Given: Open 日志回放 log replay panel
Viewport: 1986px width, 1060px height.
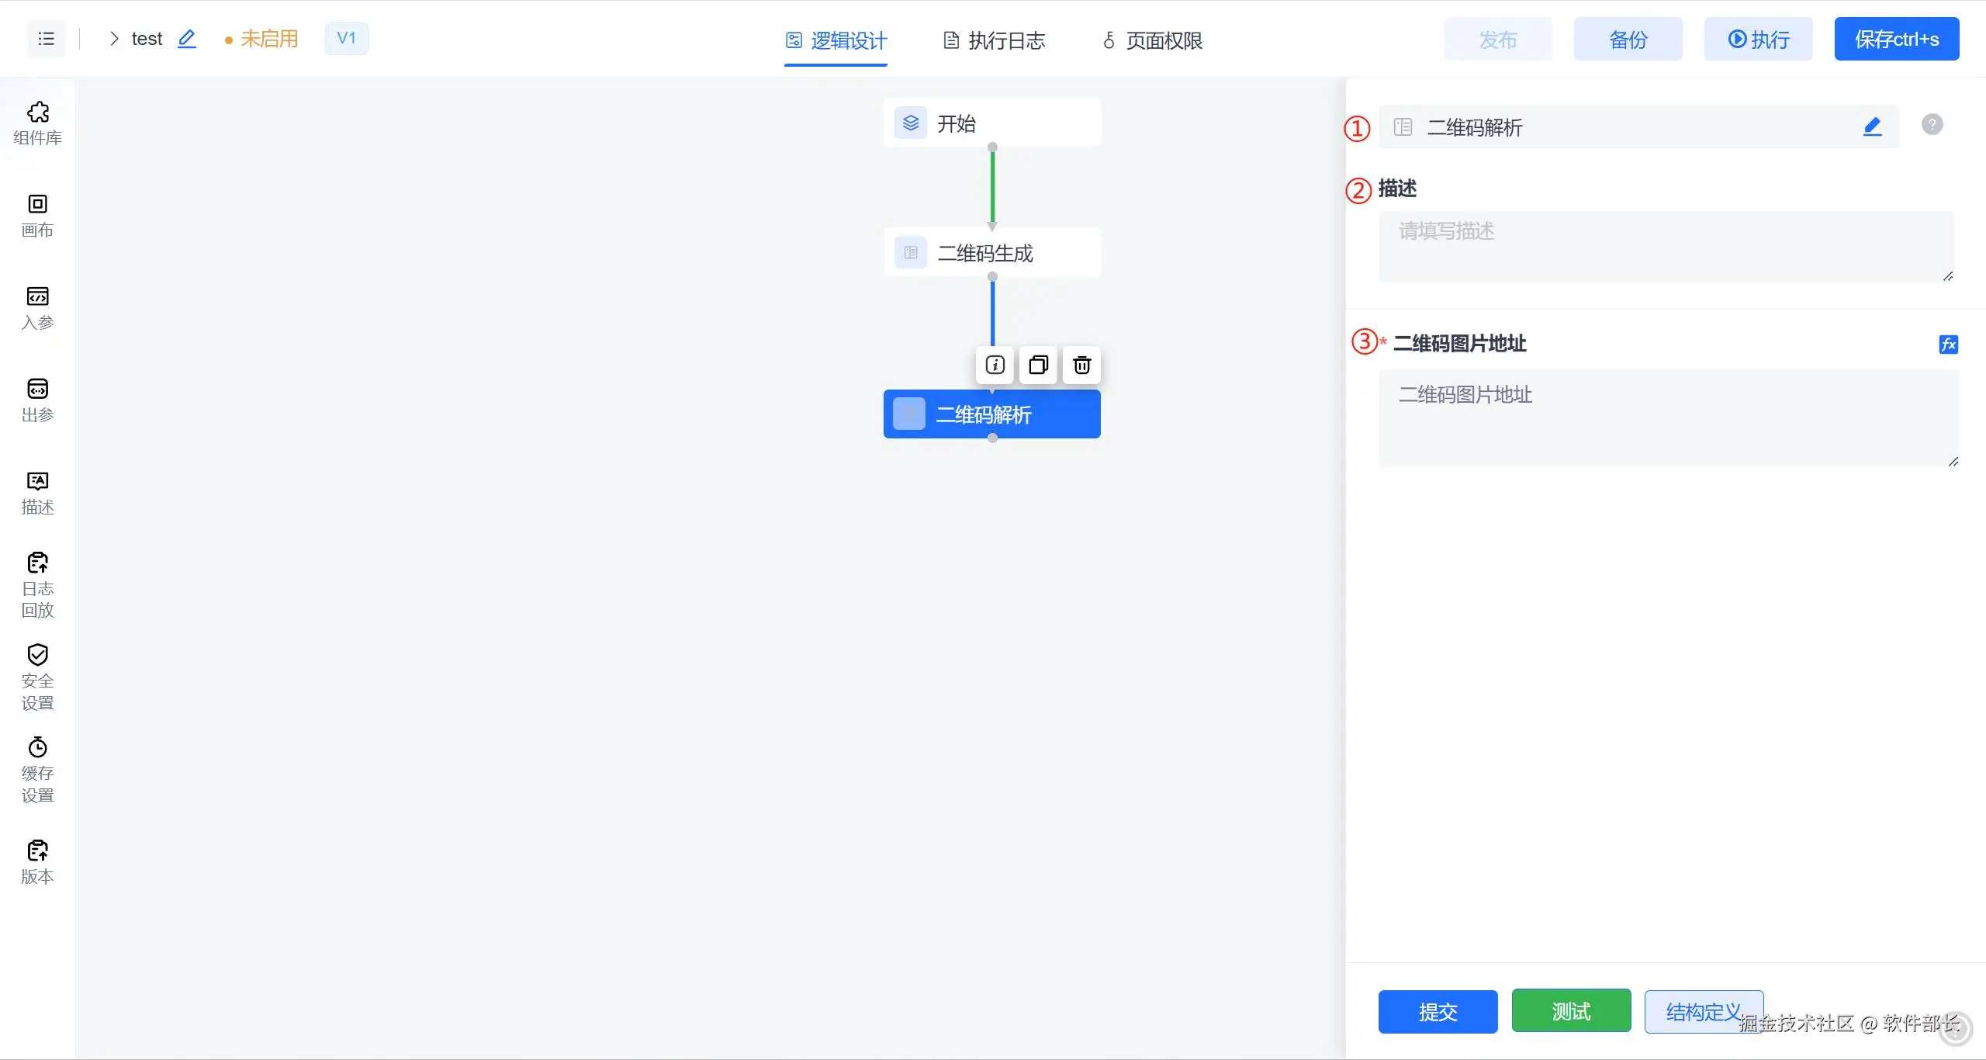Looking at the screenshot, I should 37,584.
